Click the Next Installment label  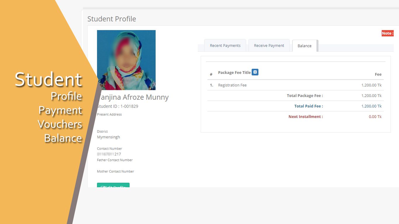pos(306,117)
